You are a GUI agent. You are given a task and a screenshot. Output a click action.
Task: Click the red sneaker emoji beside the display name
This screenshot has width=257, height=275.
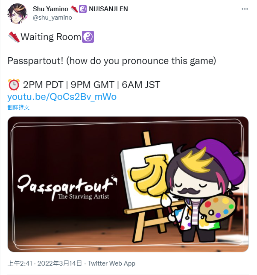[74, 9]
